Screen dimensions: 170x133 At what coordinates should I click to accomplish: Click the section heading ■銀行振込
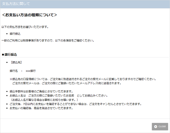click(x=10, y=55)
